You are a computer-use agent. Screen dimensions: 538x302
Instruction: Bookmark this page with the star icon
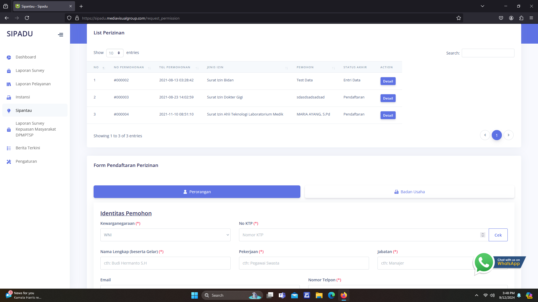(459, 18)
